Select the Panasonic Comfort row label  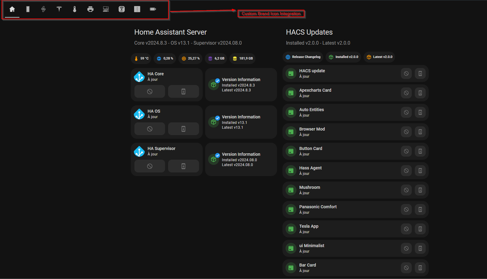tap(318, 207)
